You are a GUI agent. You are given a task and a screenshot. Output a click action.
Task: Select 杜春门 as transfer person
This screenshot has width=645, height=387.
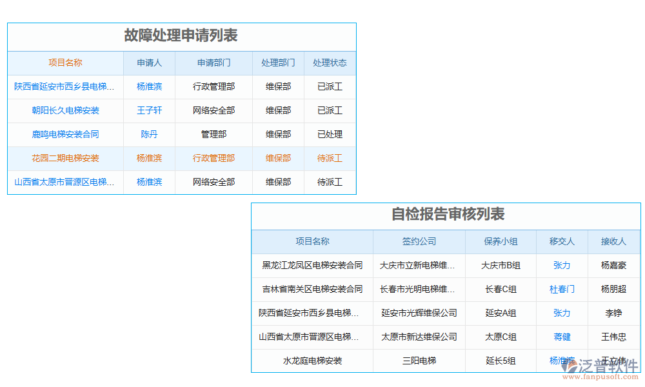[561, 289]
